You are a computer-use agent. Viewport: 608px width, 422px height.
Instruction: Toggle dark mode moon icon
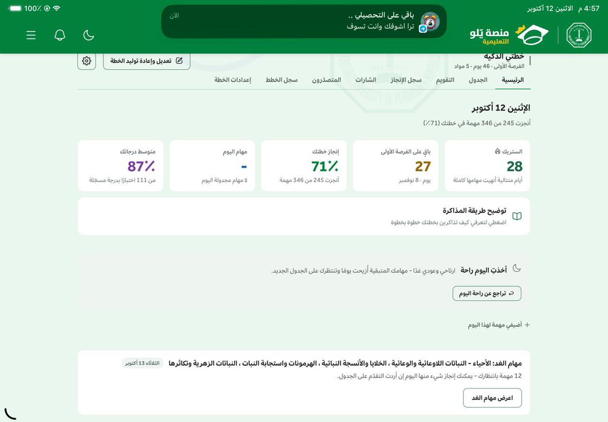point(89,35)
